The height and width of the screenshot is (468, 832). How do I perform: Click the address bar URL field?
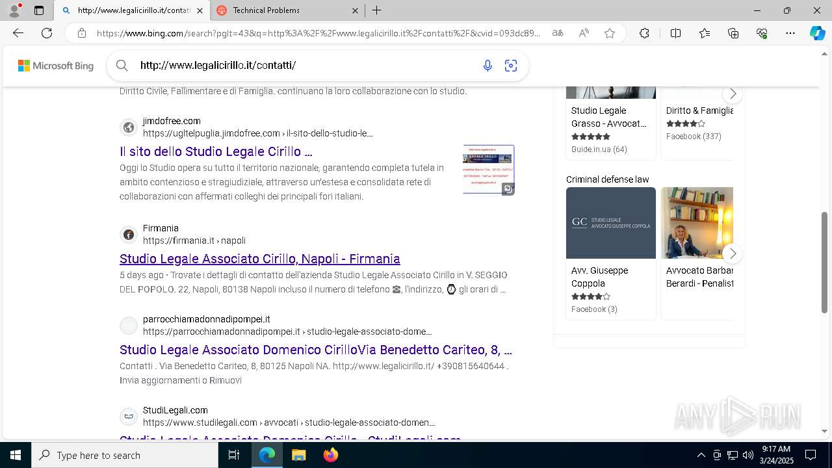[318, 33]
